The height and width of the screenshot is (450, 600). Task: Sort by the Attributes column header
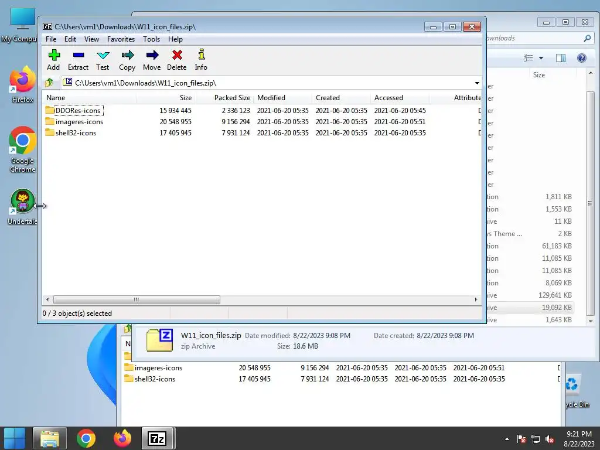point(455,98)
